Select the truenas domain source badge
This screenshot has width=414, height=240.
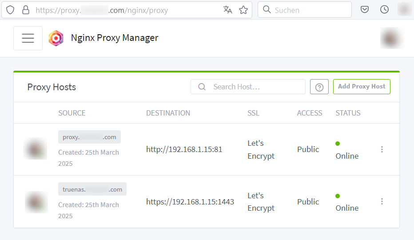(92, 189)
